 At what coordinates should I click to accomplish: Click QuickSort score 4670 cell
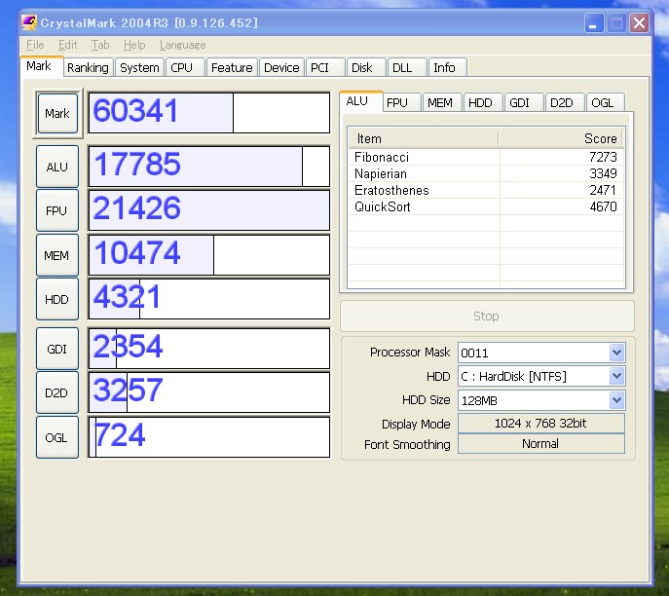562,206
